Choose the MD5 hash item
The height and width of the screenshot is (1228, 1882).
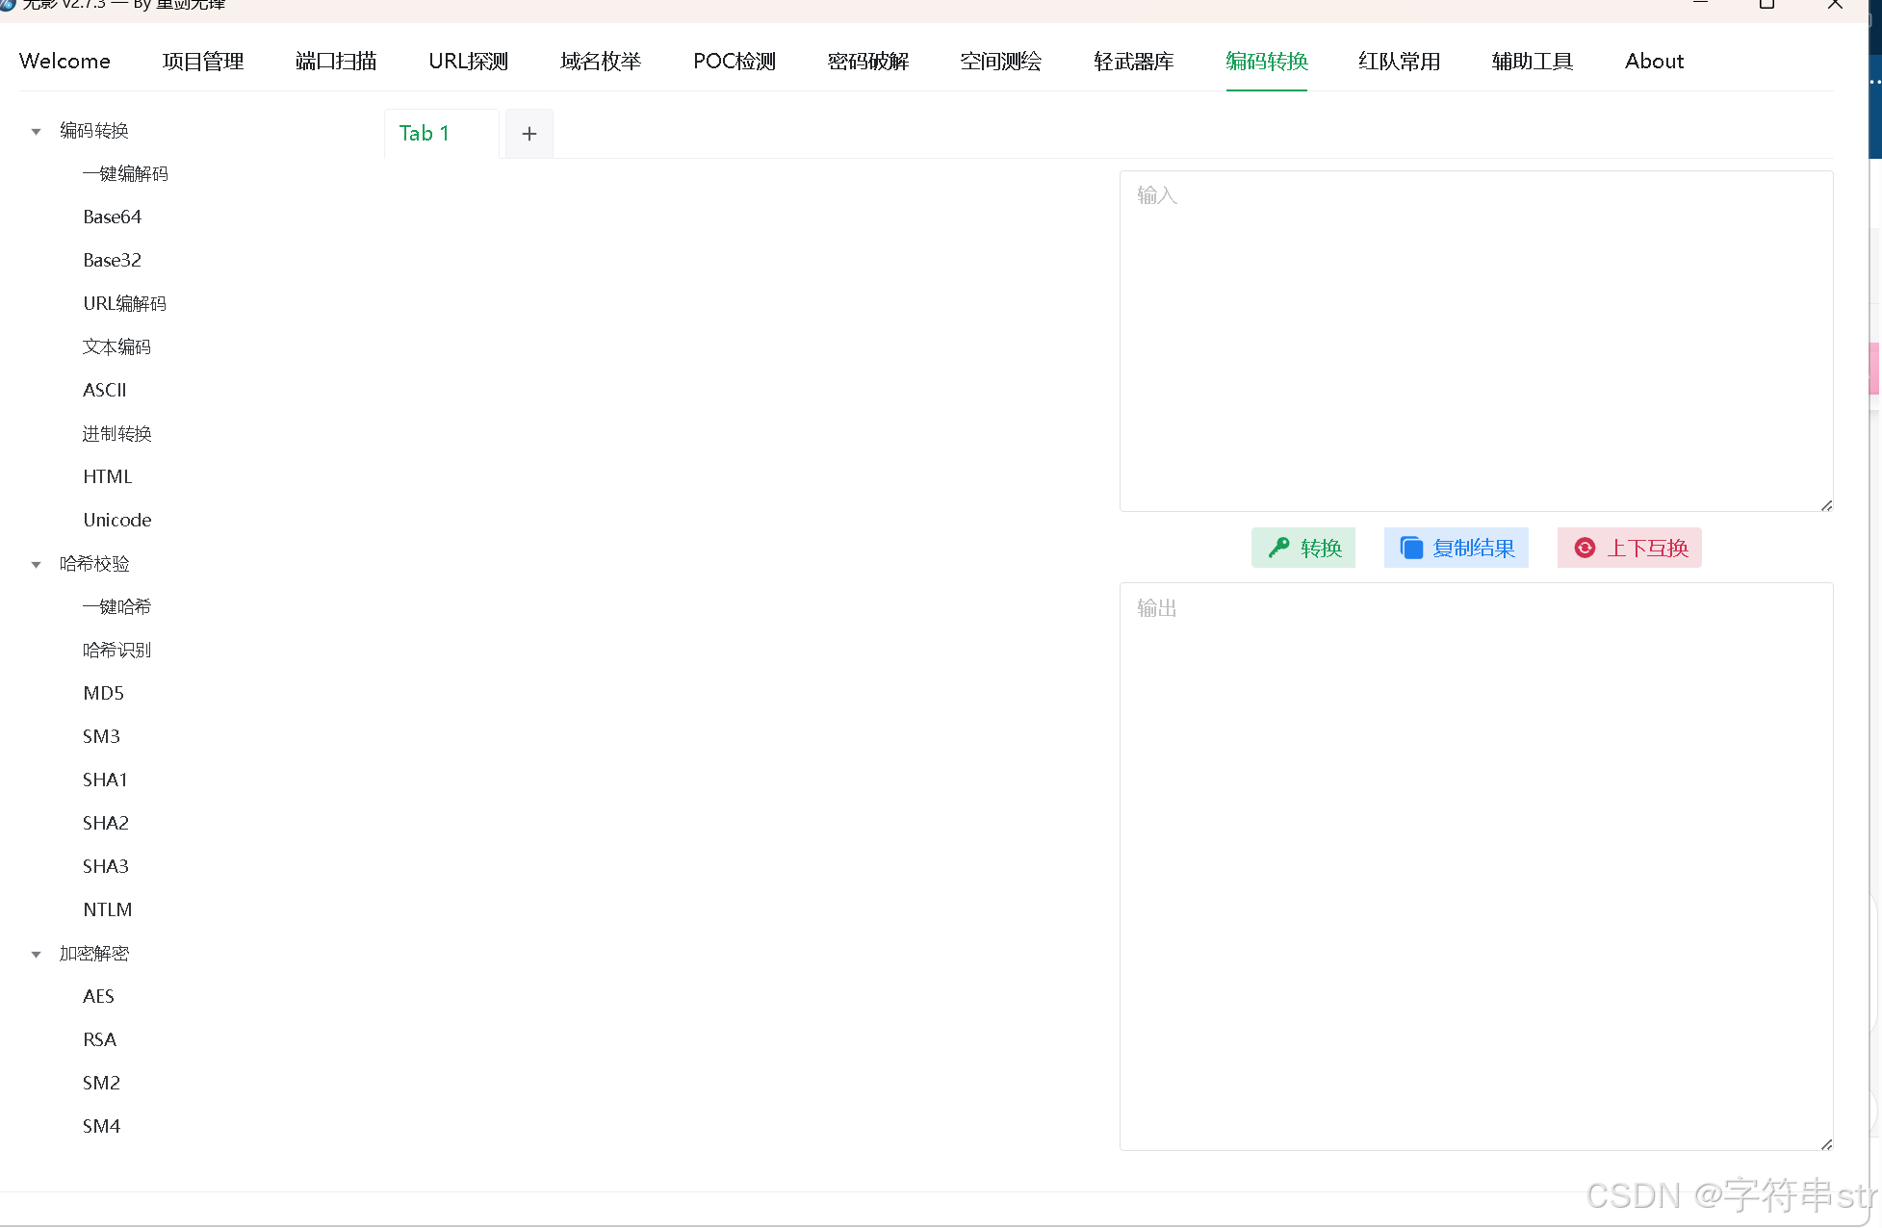pos(103,694)
